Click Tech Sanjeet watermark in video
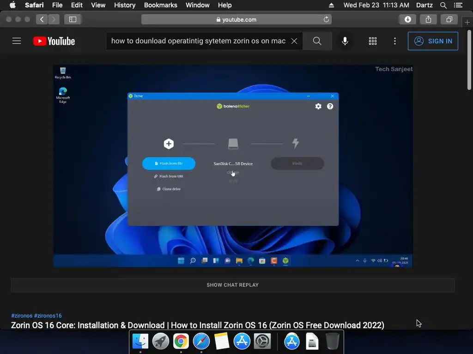Screen dimensions: 473x354 click(394, 69)
